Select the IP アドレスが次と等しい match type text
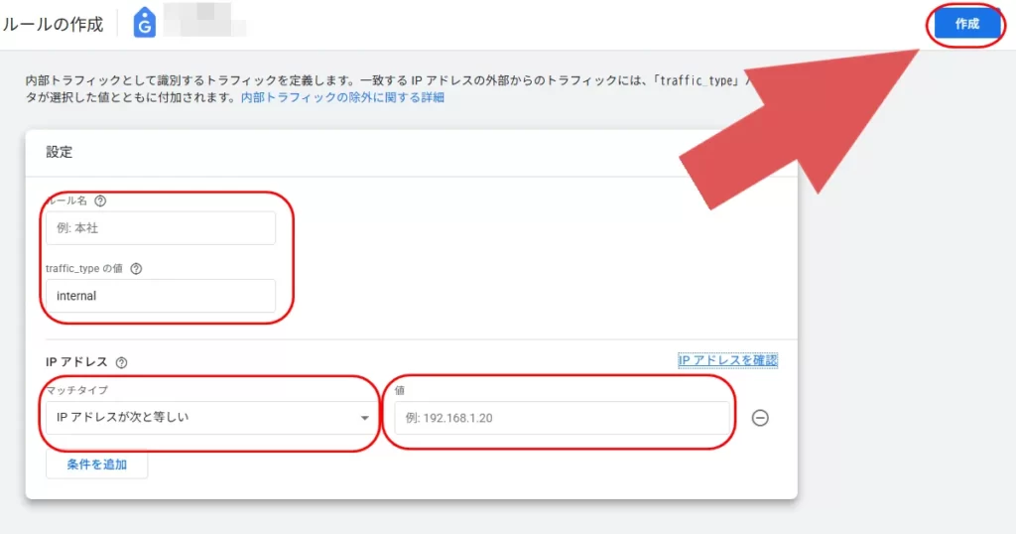The image size is (1016, 534). [x=123, y=418]
